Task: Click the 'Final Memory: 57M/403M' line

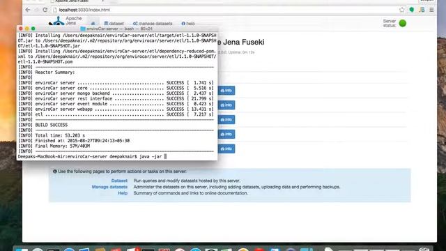Action: point(54,146)
